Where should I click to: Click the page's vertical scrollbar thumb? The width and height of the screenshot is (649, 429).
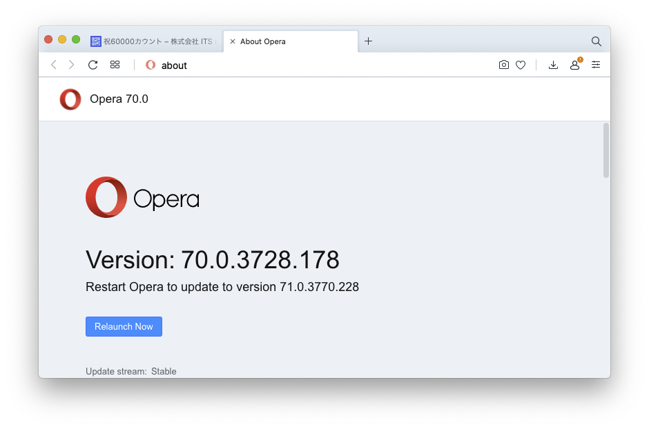coord(606,150)
